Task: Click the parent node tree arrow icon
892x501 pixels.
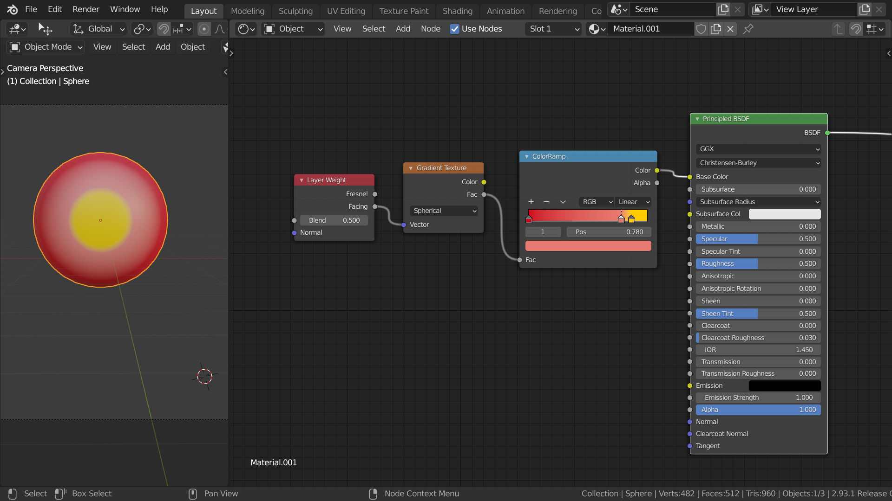Action: click(x=838, y=29)
